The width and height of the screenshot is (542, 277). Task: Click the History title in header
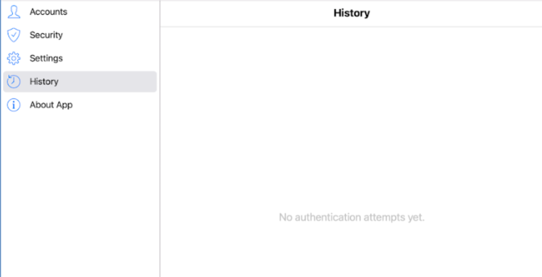click(351, 13)
